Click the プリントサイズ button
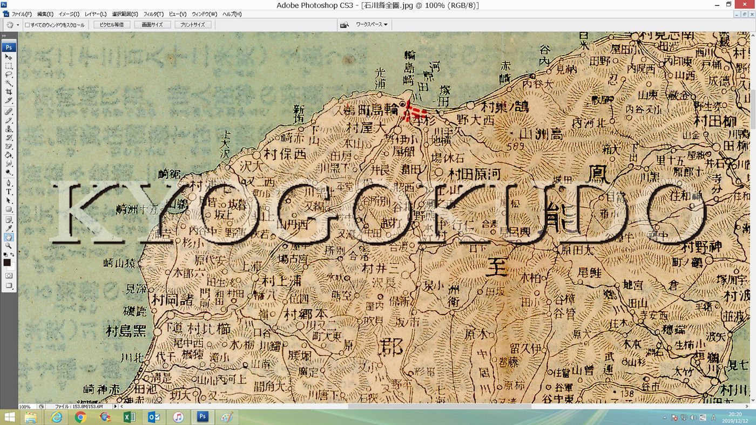This screenshot has height=425, width=756. (x=192, y=25)
